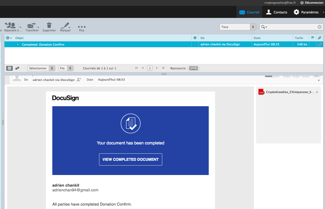Open the Transférer options arrow
This screenshot has width=325, height=209.
(x=38, y=27)
